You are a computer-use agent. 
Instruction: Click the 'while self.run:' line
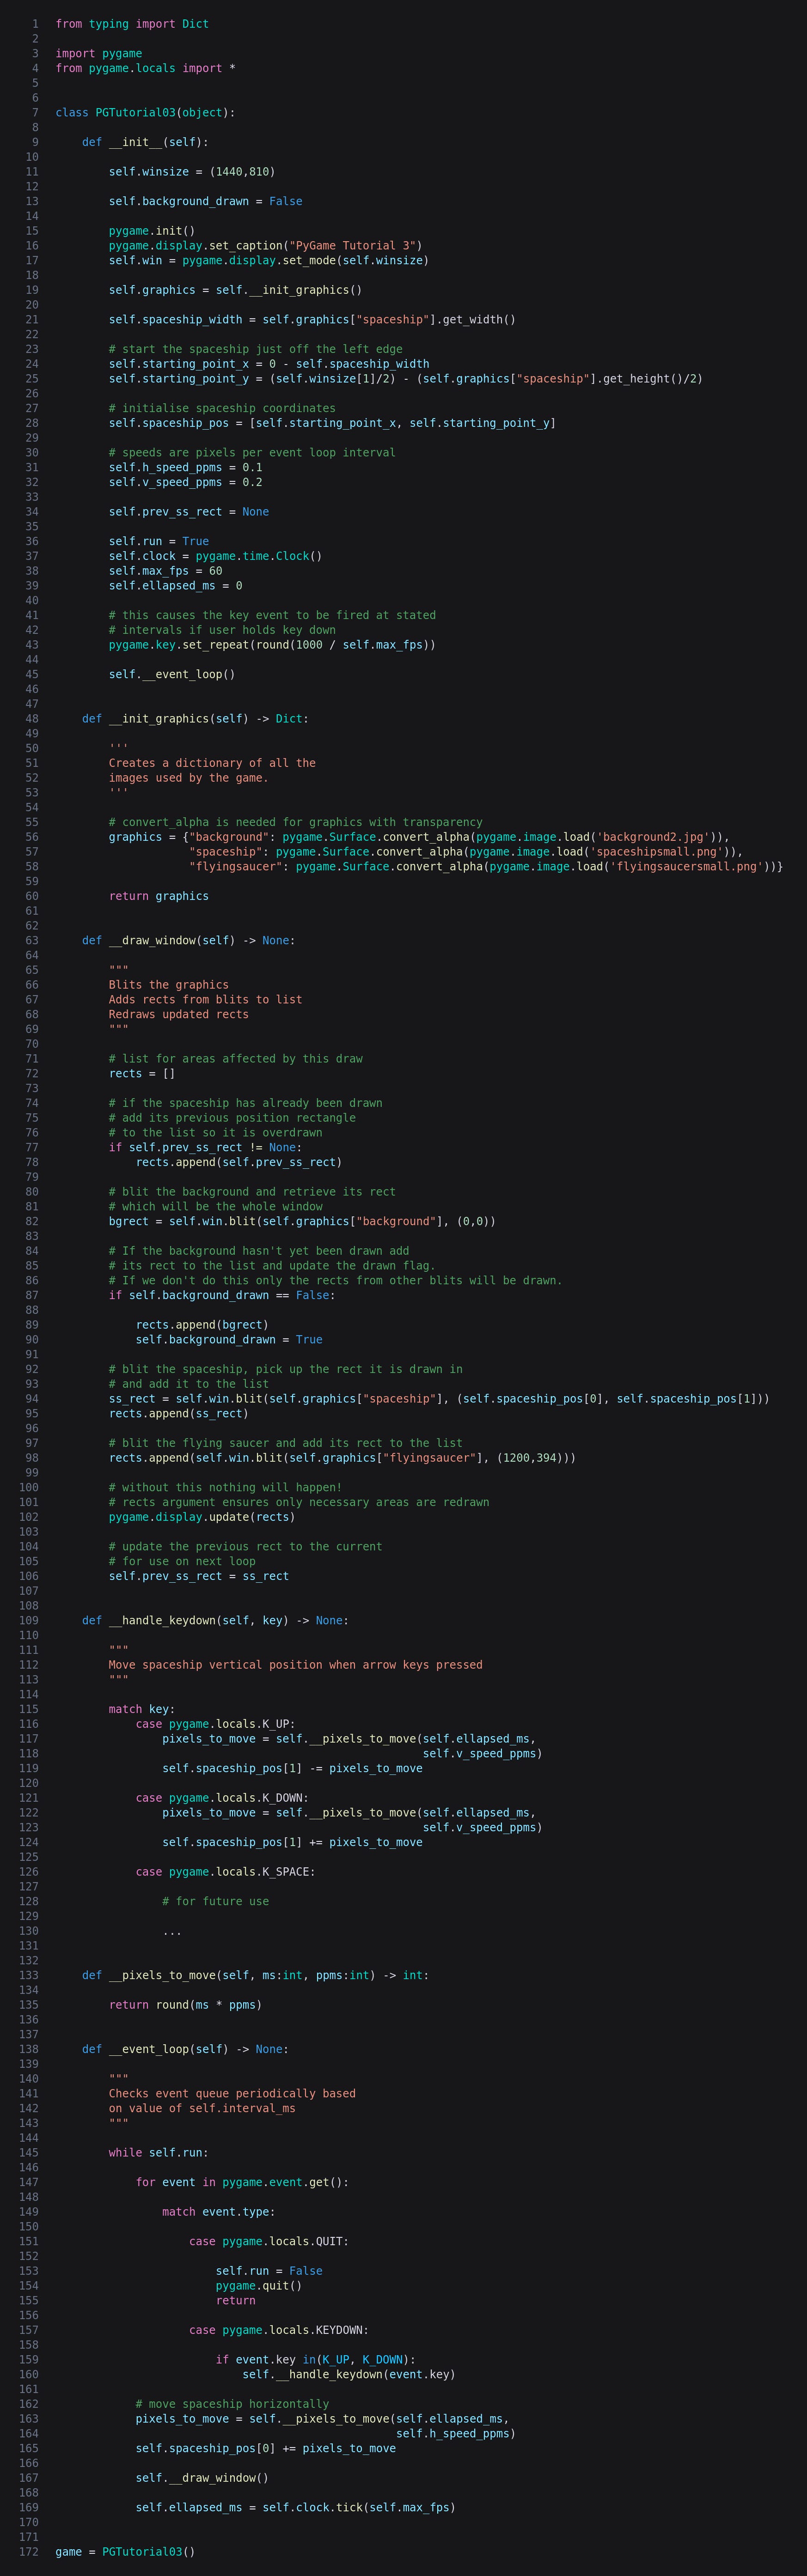[x=159, y=2153]
